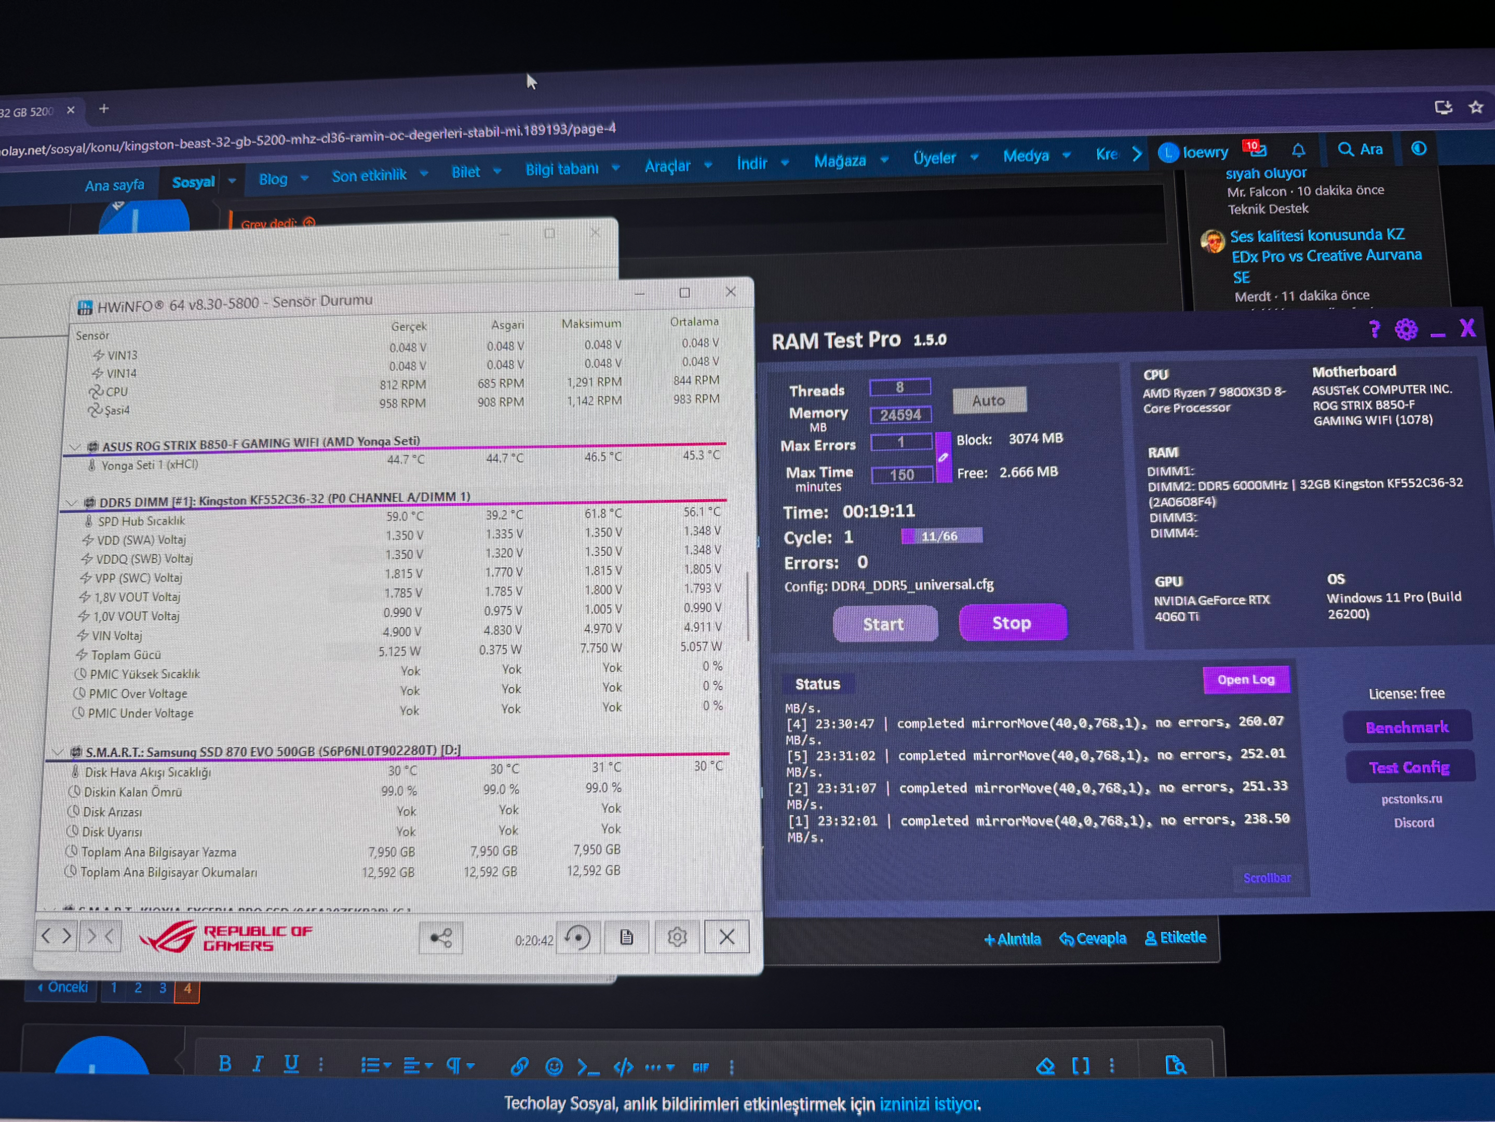The height and width of the screenshot is (1122, 1495).
Task: Open the forum notifications bell
Action: [1298, 150]
